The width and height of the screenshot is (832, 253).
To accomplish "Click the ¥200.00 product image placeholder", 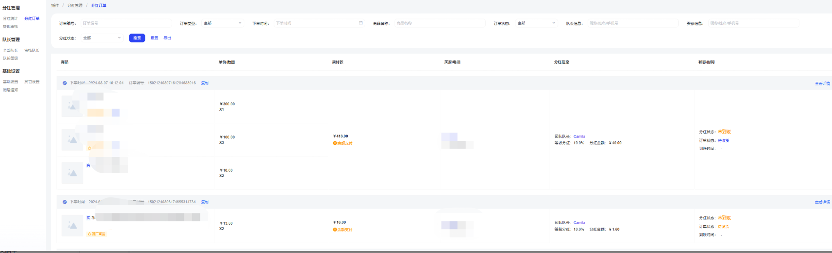I will pos(72,106).
